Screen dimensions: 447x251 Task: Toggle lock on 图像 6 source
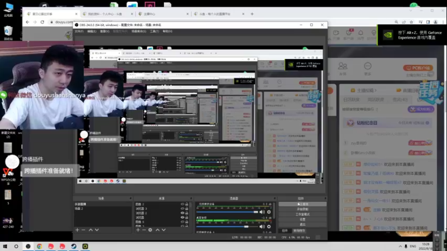pos(187,221)
